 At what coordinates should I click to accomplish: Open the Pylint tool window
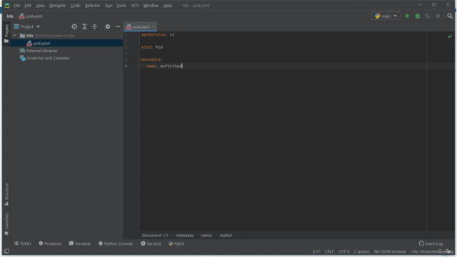click(176, 243)
